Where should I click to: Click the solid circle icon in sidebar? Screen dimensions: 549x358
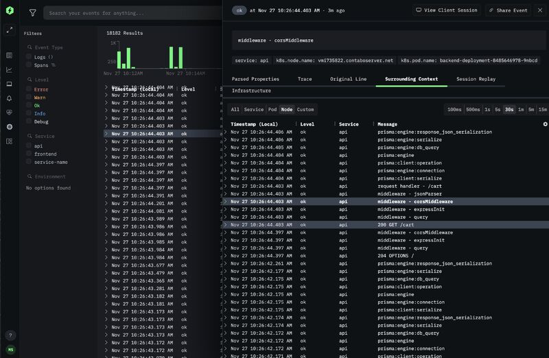(x=10, y=127)
